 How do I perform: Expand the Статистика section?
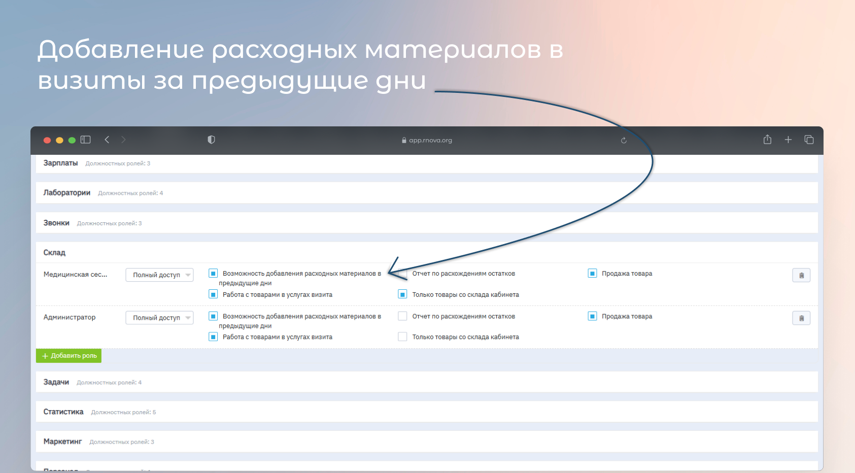427,412
